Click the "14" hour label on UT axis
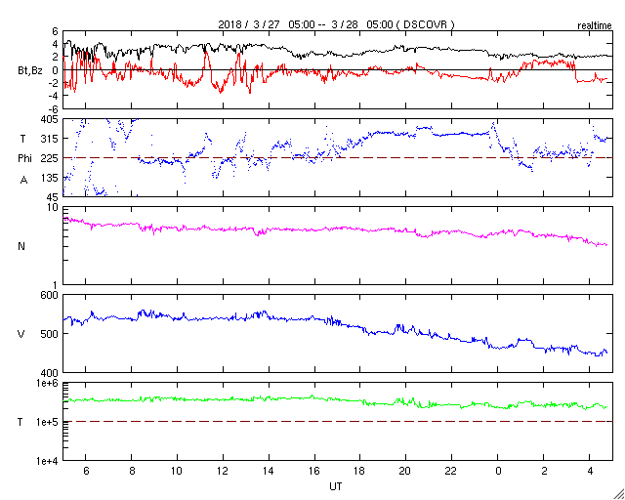This screenshot has height=500, width=625. (269, 471)
